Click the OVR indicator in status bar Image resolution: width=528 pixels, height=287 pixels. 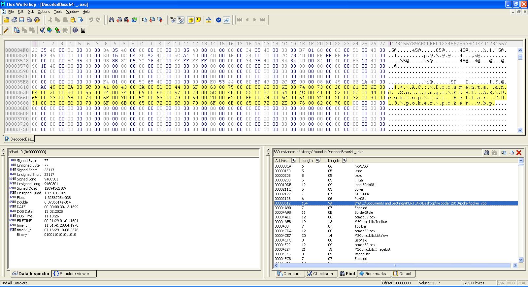[501, 283]
